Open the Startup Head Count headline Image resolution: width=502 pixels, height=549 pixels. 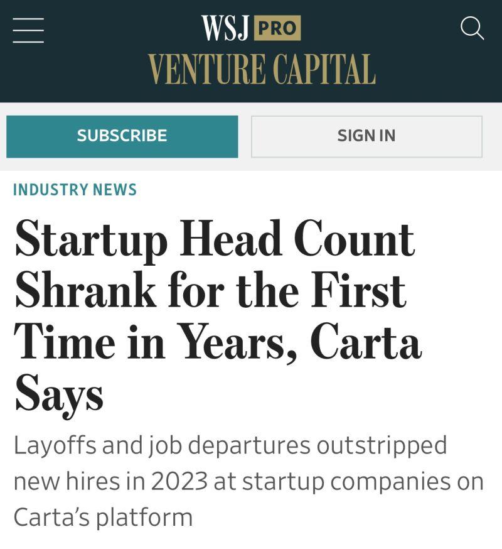pos(218,317)
